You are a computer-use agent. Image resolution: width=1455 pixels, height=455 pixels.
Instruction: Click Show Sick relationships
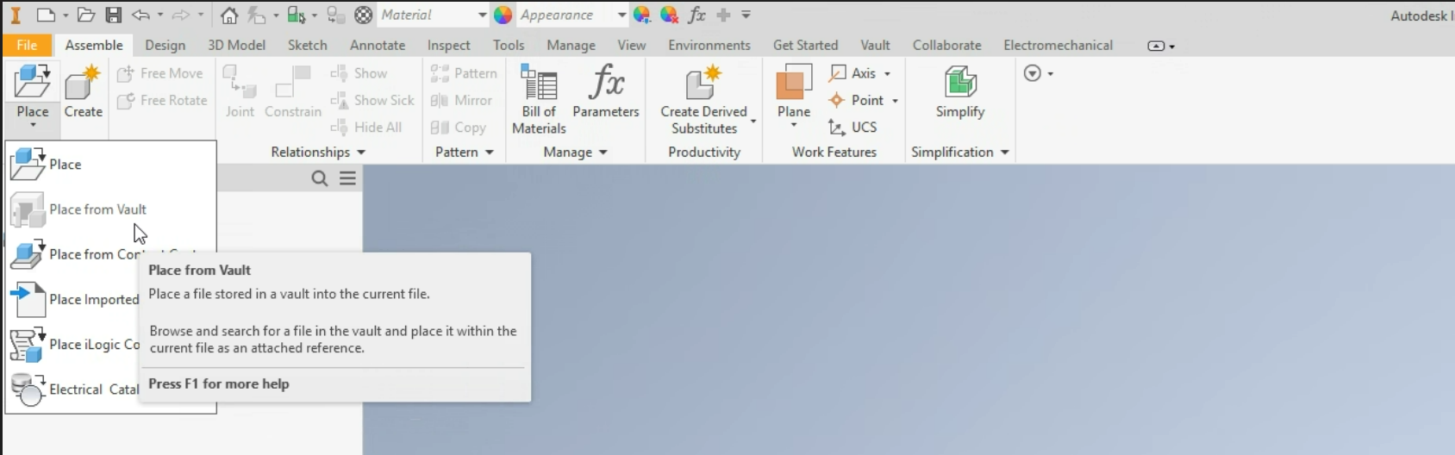point(372,100)
